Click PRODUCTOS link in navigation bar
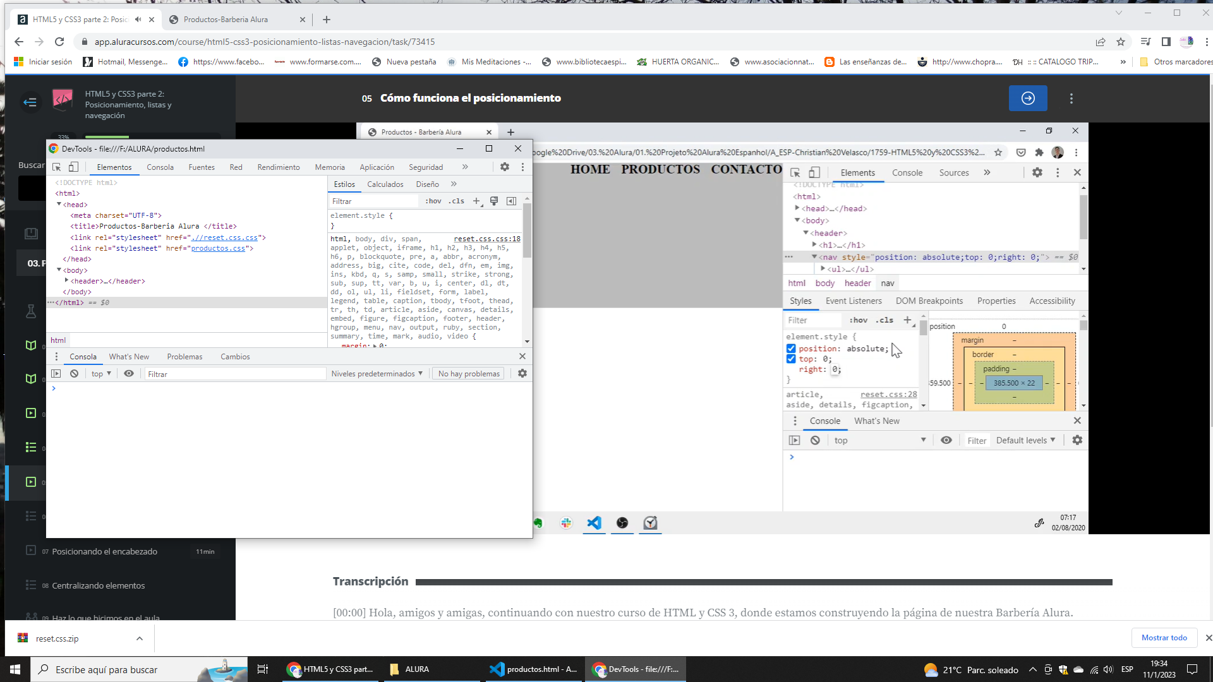 [x=661, y=169]
